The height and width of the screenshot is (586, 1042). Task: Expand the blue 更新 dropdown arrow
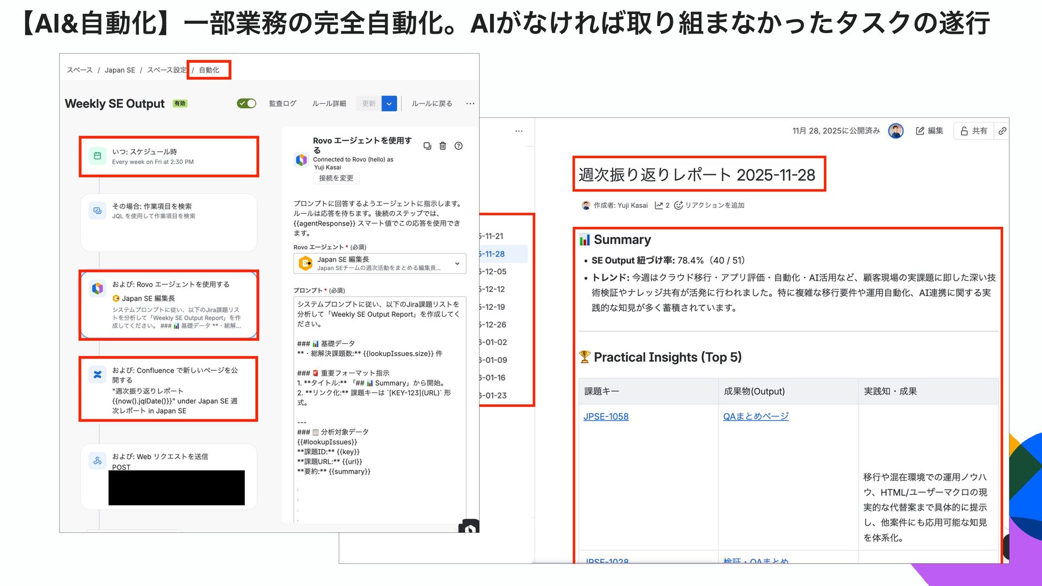click(x=389, y=104)
